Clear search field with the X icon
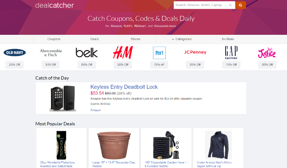 click(x=230, y=5)
